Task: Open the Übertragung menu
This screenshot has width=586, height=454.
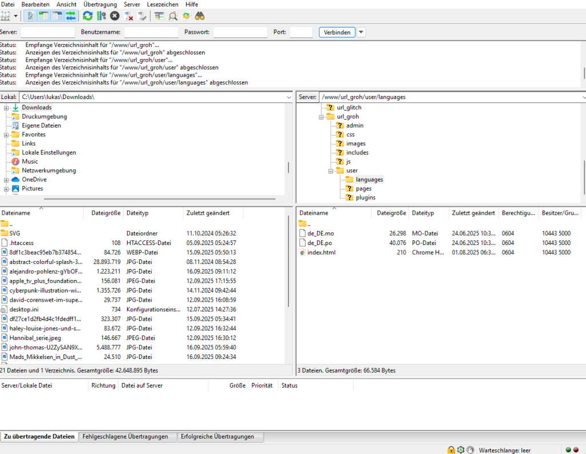Action: [x=100, y=4]
